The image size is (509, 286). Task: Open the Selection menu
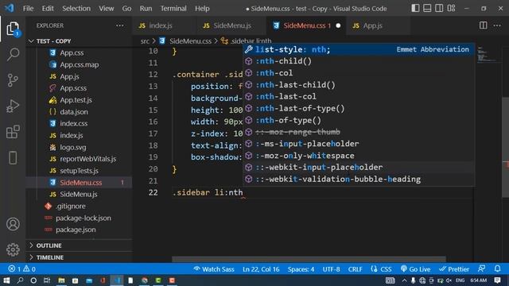76,9
